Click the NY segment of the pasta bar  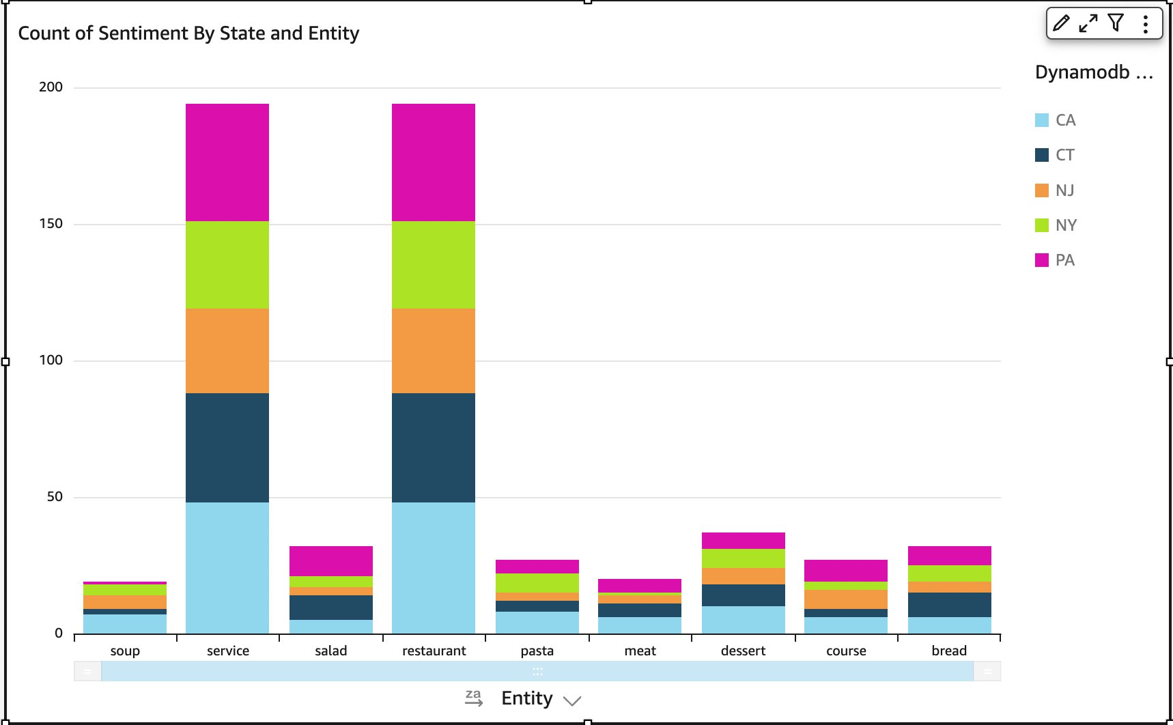coord(537,583)
